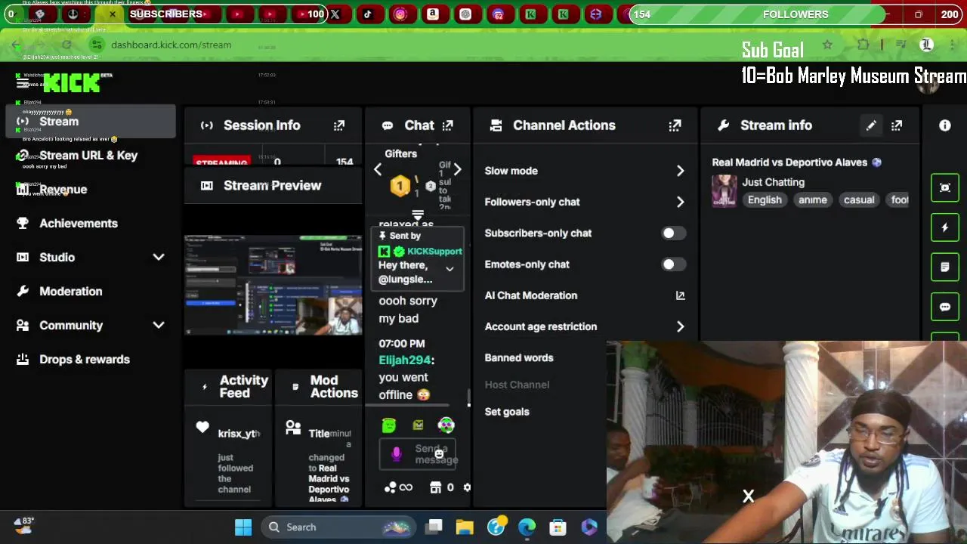Viewport: 967px width, 544px height.
Task: Click the Kick logo
Action: pos(73,82)
